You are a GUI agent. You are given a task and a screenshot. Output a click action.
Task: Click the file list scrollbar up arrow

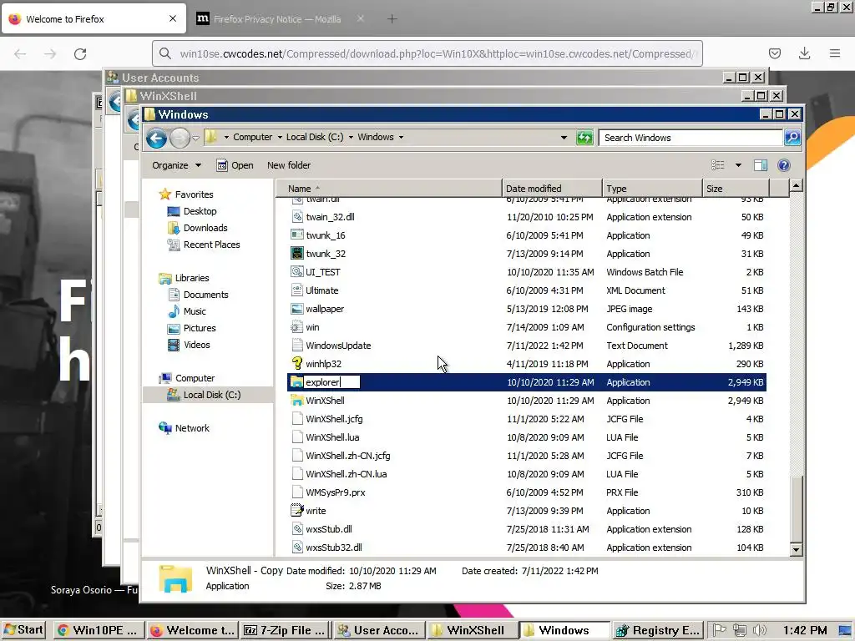[x=796, y=186]
